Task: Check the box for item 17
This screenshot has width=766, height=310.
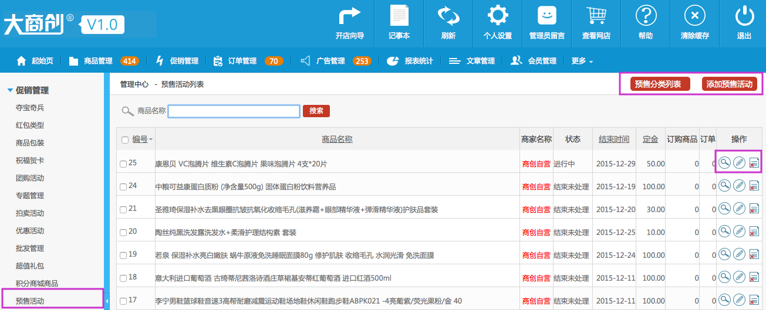Action: [123, 301]
